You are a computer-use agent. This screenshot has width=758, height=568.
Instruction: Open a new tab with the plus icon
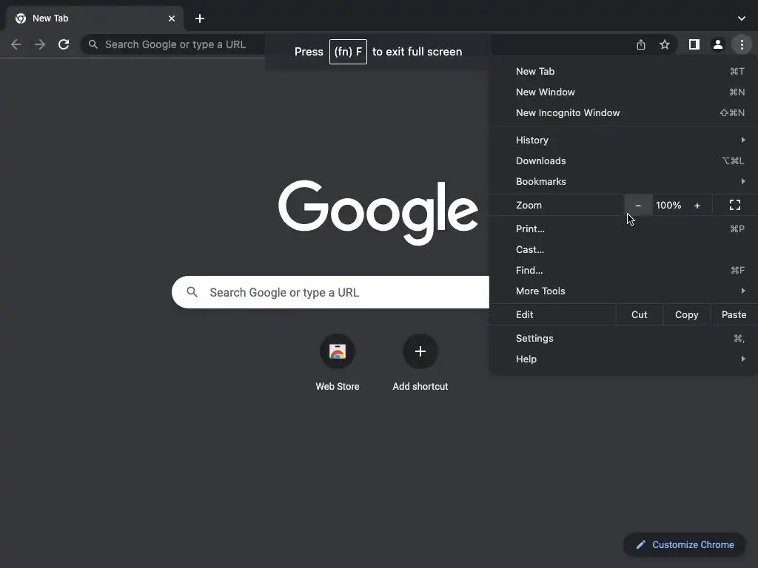pos(200,18)
